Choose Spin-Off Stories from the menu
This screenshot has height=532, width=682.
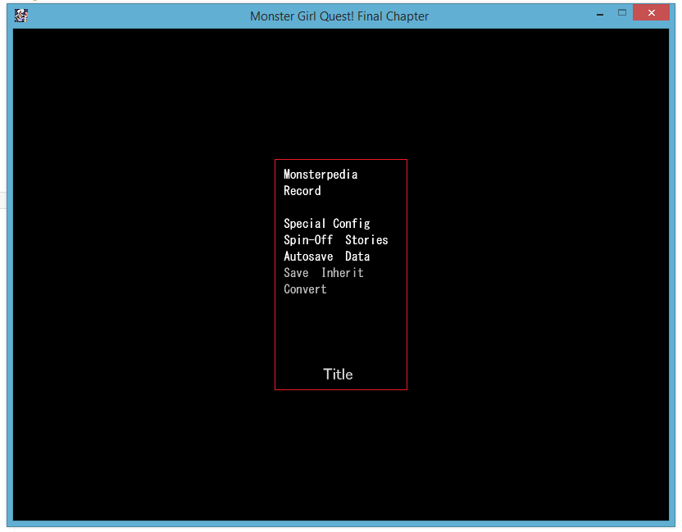(x=336, y=240)
